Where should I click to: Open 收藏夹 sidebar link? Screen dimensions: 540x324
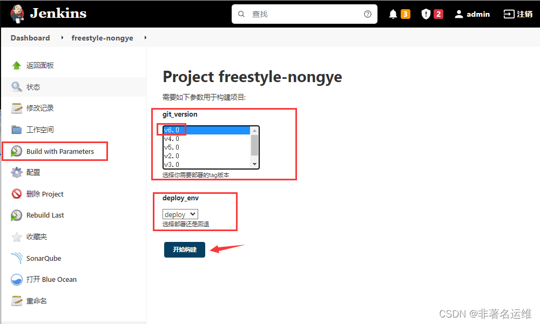click(x=37, y=237)
